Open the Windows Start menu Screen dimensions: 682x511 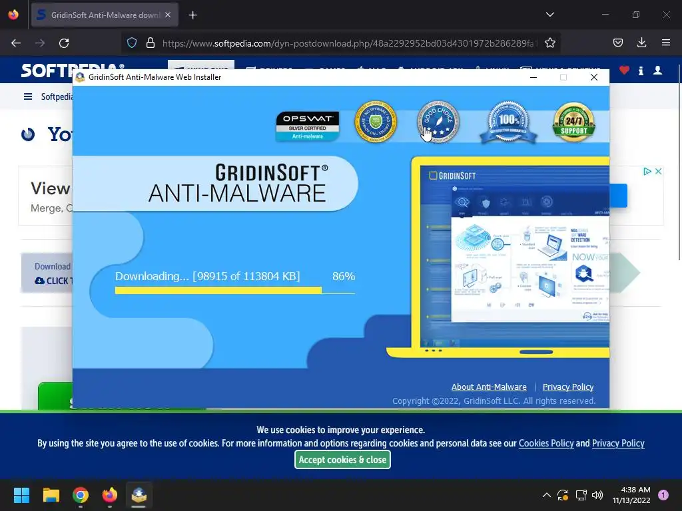(21, 495)
